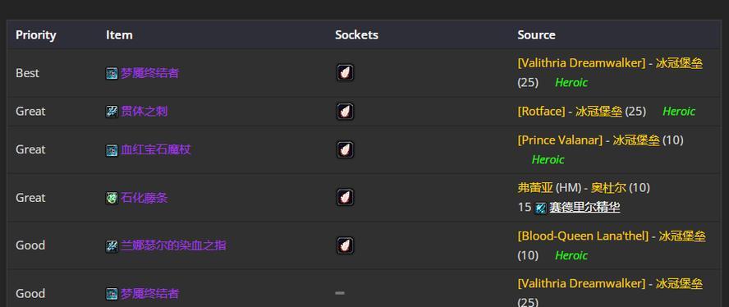Follow the [Prince Valanar] source link

pyautogui.click(x=560, y=140)
